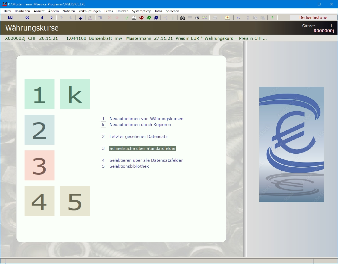Open the Bearbeiten menu
This screenshot has width=338, height=264.
point(22,11)
